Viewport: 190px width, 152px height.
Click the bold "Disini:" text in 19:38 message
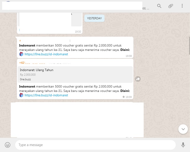coord(125,50)
